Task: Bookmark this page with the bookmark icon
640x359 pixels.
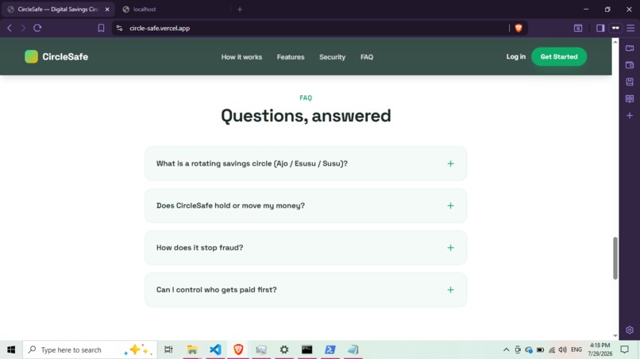Action: 101,28
